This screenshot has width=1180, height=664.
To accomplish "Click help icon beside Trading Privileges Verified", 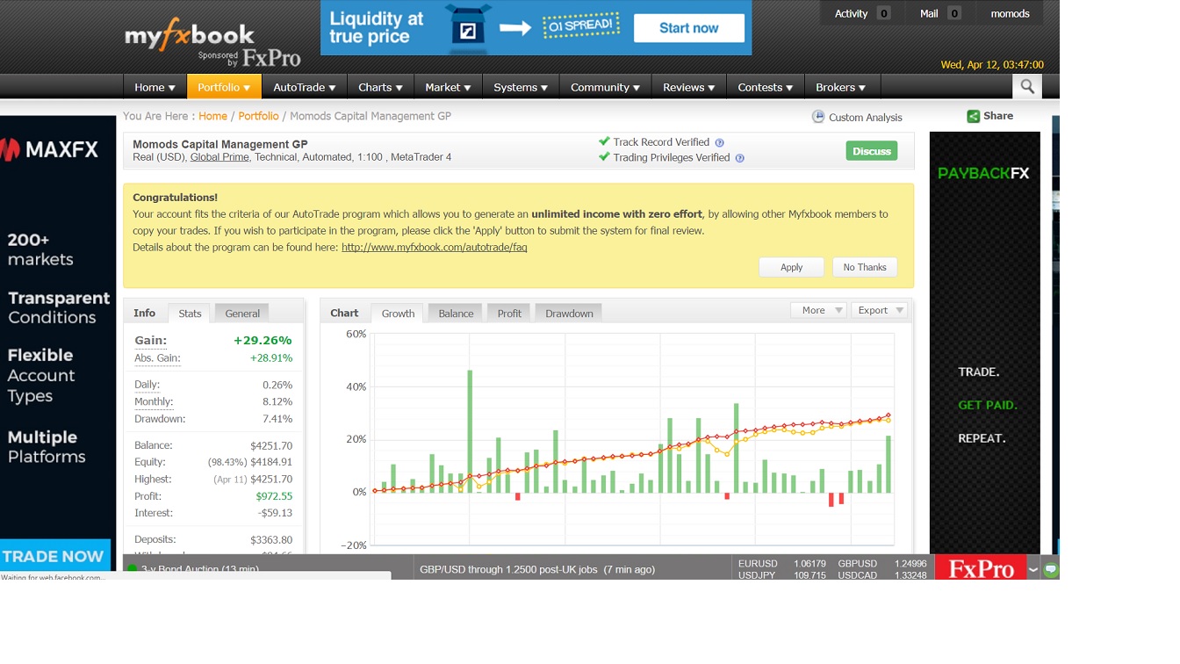I will [x=739, y=158].
